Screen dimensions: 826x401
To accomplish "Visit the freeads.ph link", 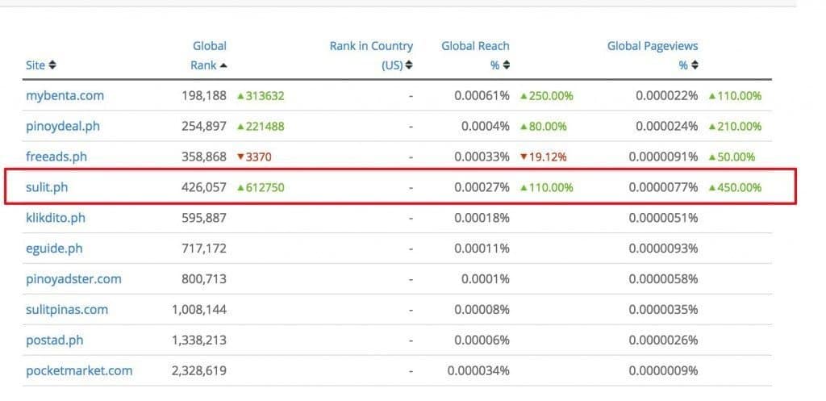I will (56, 157).
